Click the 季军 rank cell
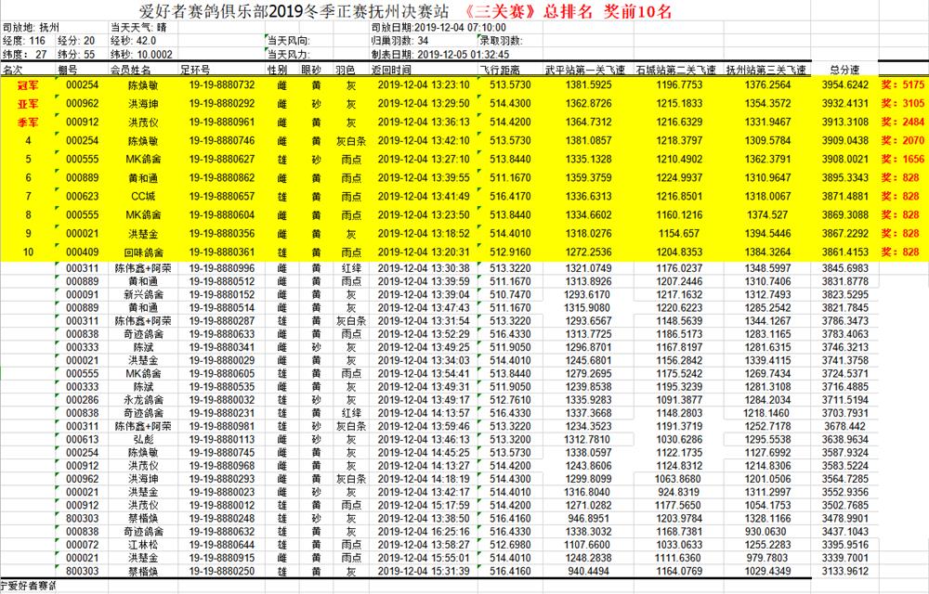The image size is (929, 594). point(28,123)
